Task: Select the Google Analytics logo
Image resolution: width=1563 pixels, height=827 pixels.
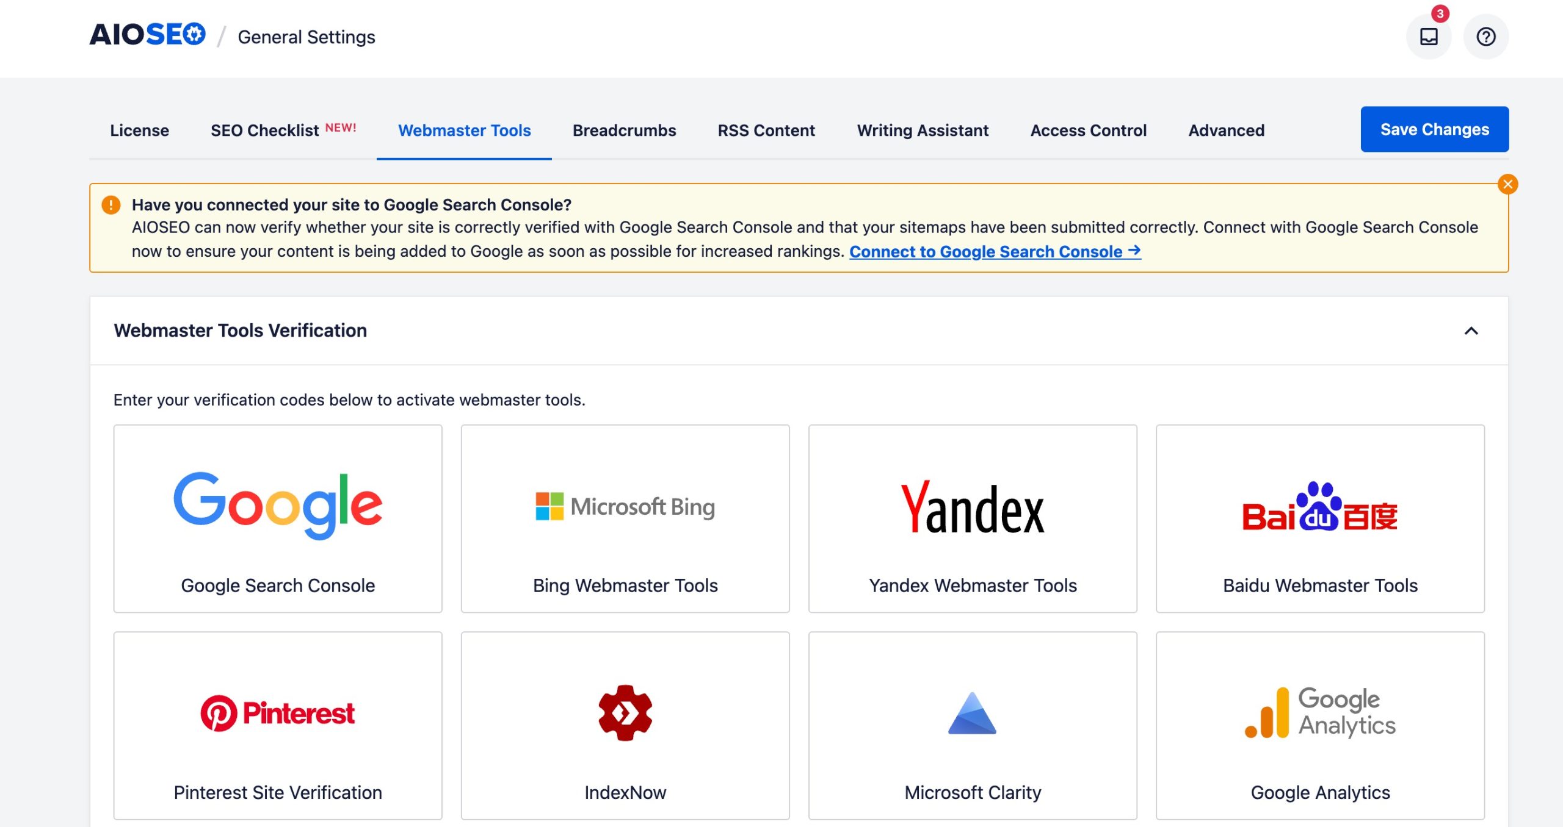Action: [x=1320, y=712]
